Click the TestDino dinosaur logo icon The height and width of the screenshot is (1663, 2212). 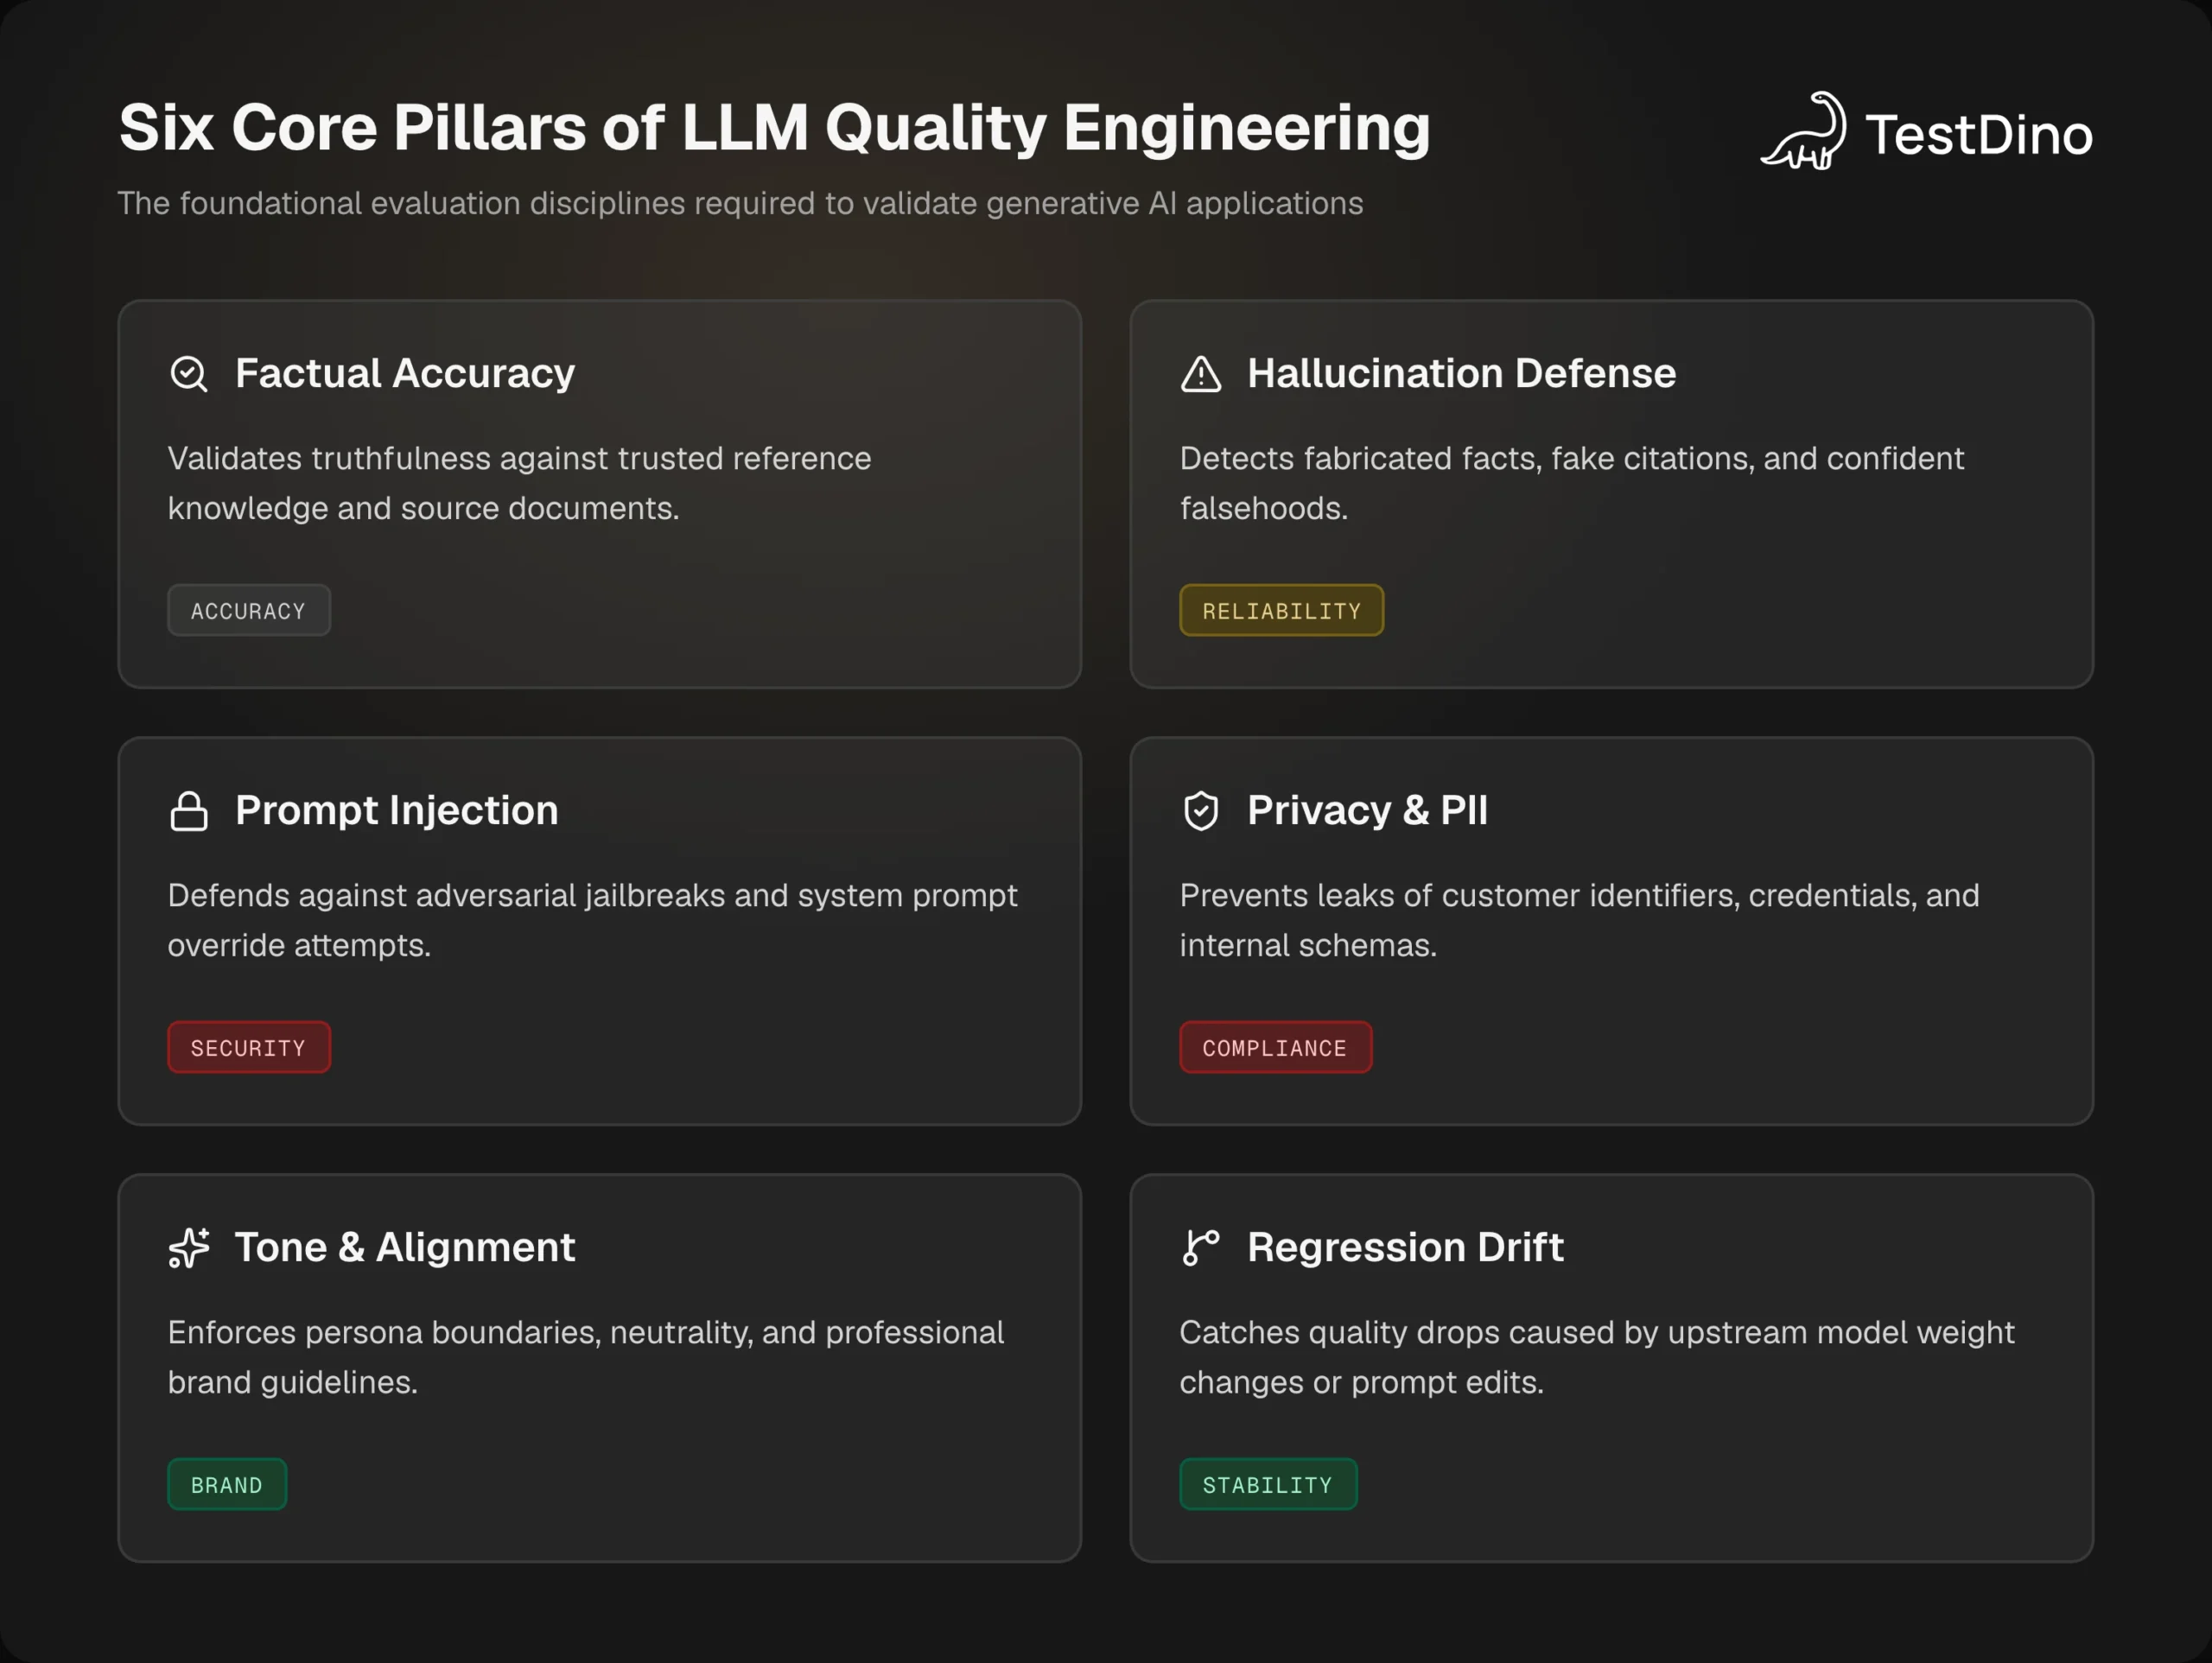[1803, 131]
